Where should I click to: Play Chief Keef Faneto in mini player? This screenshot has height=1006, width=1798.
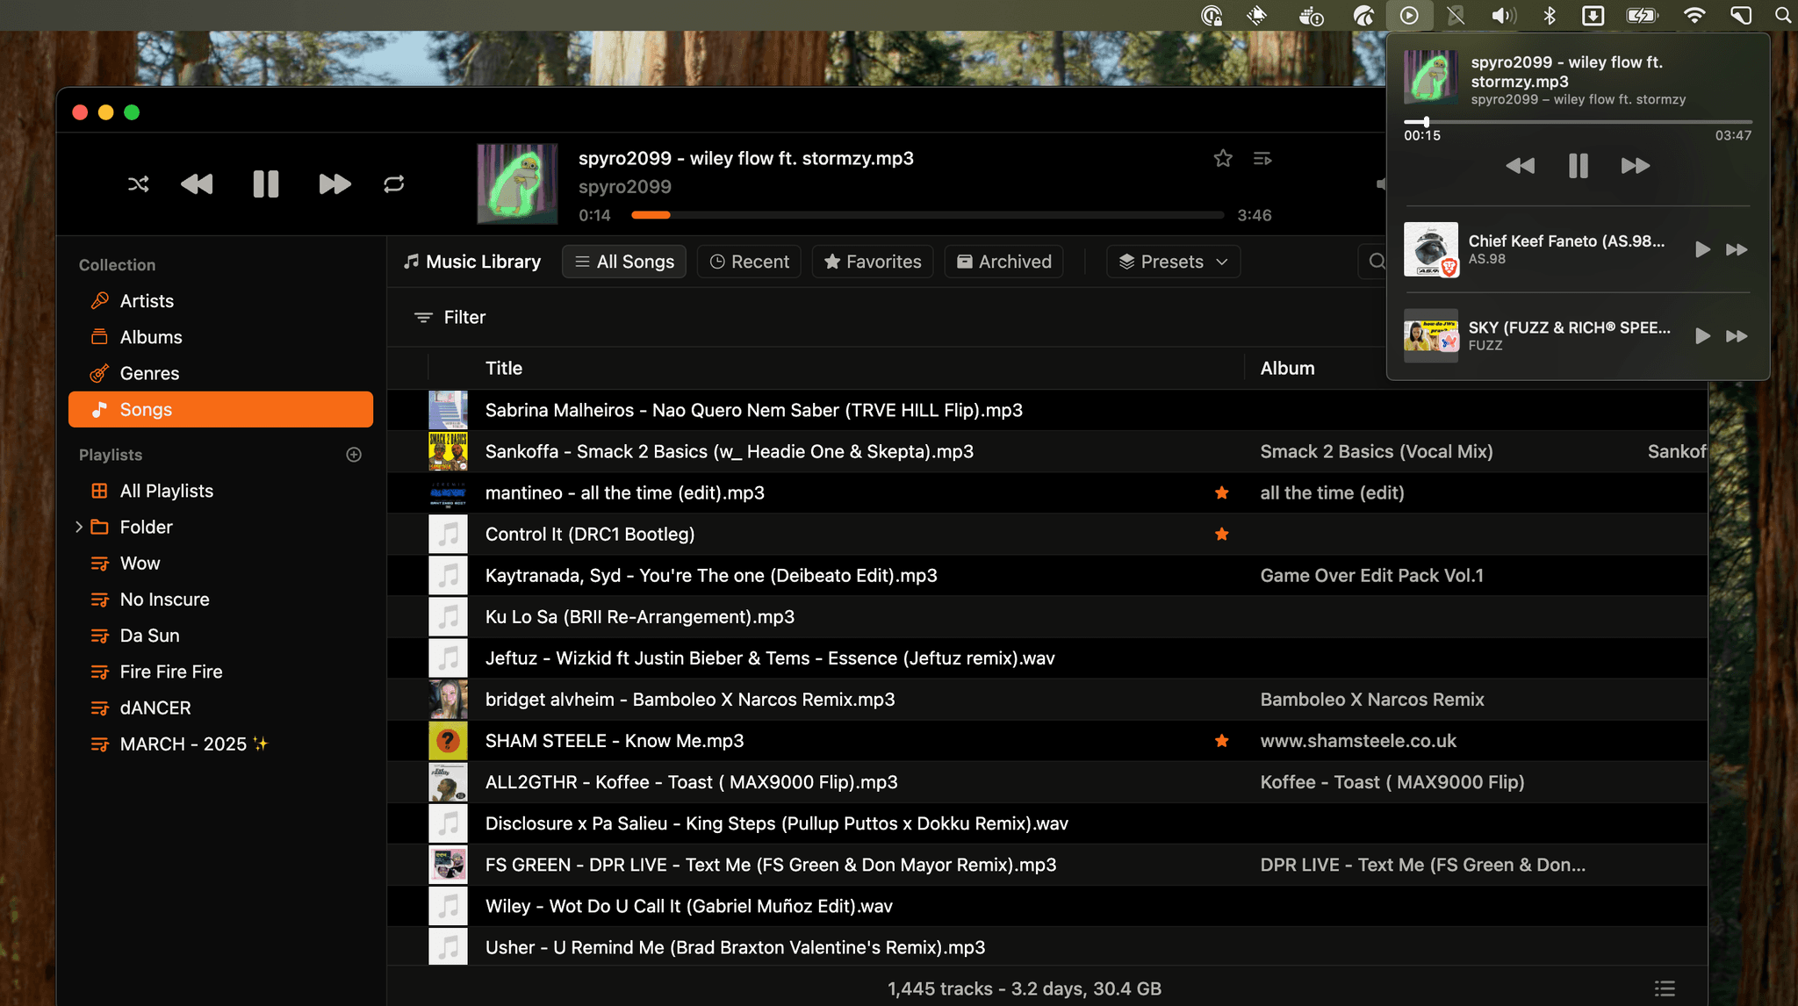[x=1702, y=250]
